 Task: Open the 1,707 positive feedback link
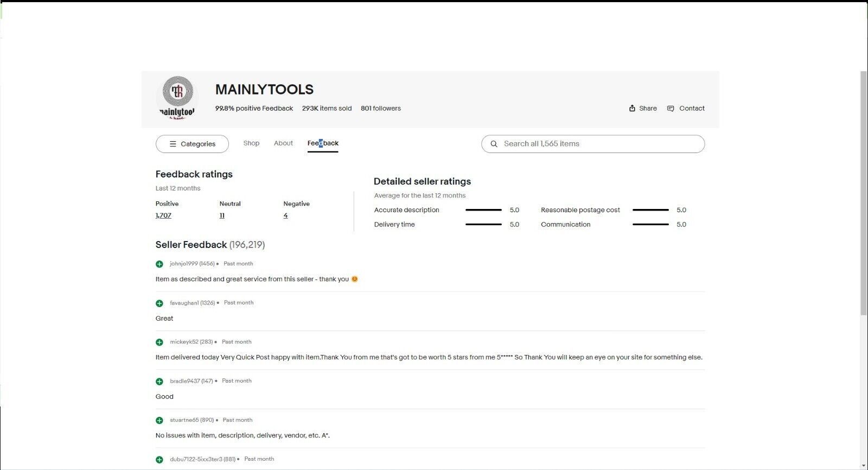pos(163,215)
